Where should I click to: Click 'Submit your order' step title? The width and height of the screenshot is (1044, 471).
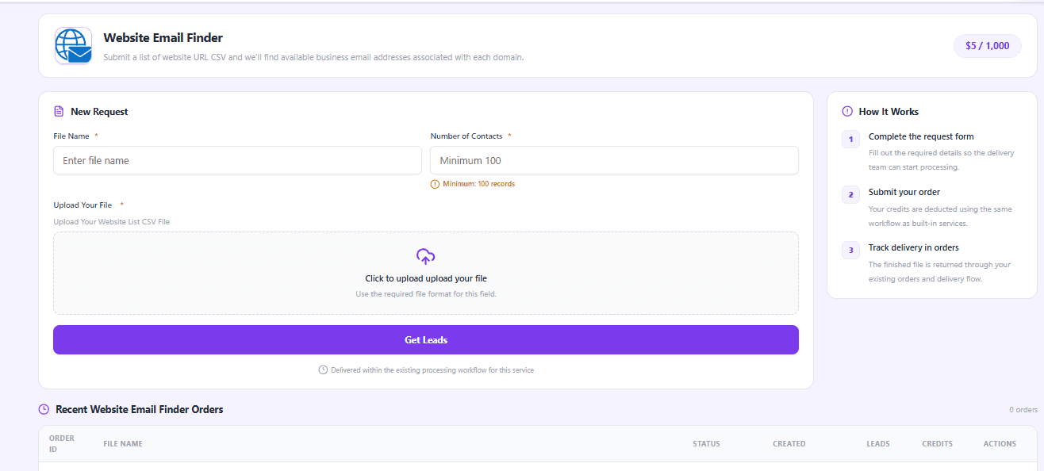tap(904, 192)
